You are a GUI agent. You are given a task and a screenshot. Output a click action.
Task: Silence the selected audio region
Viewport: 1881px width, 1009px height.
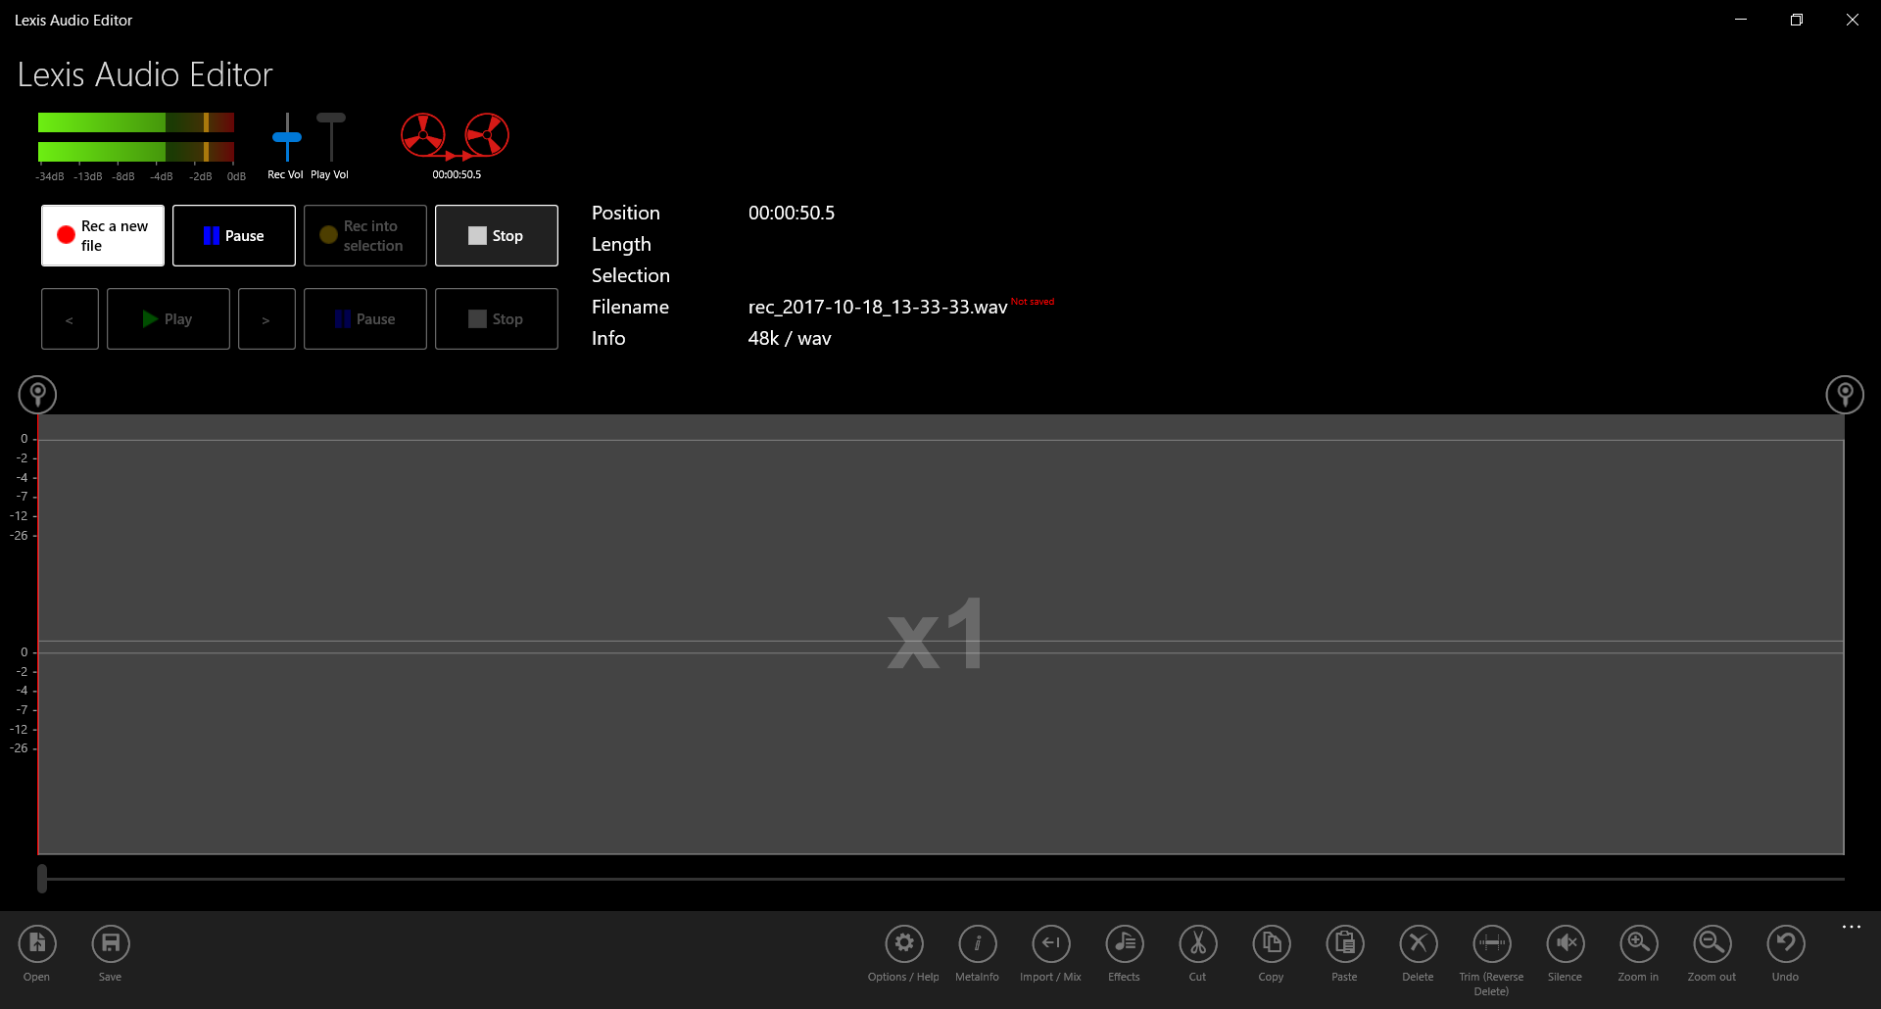click(1565, 943)
